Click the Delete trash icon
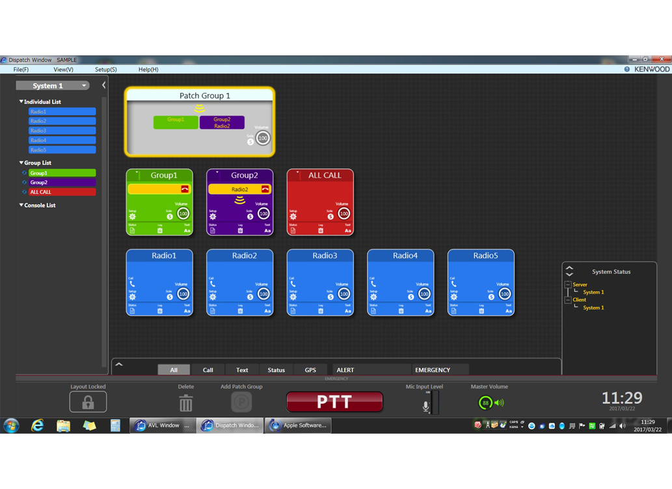Image resolution: width=672 pixels, height=489 pixels. coord(186,402)
